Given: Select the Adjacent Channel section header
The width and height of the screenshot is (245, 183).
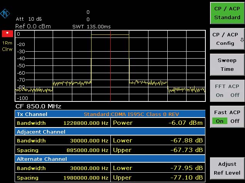Looking at the screenshot, I should (41, 132).
